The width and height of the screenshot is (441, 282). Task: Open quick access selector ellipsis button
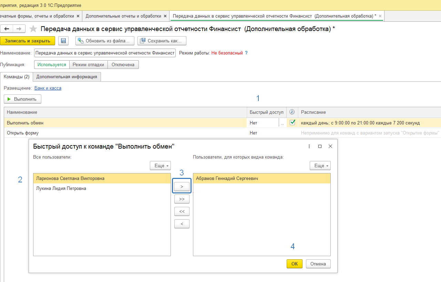point(283,123)
